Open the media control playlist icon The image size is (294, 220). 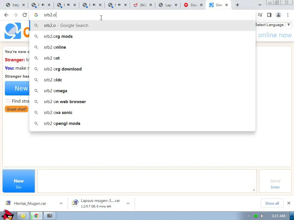(260, 15)
